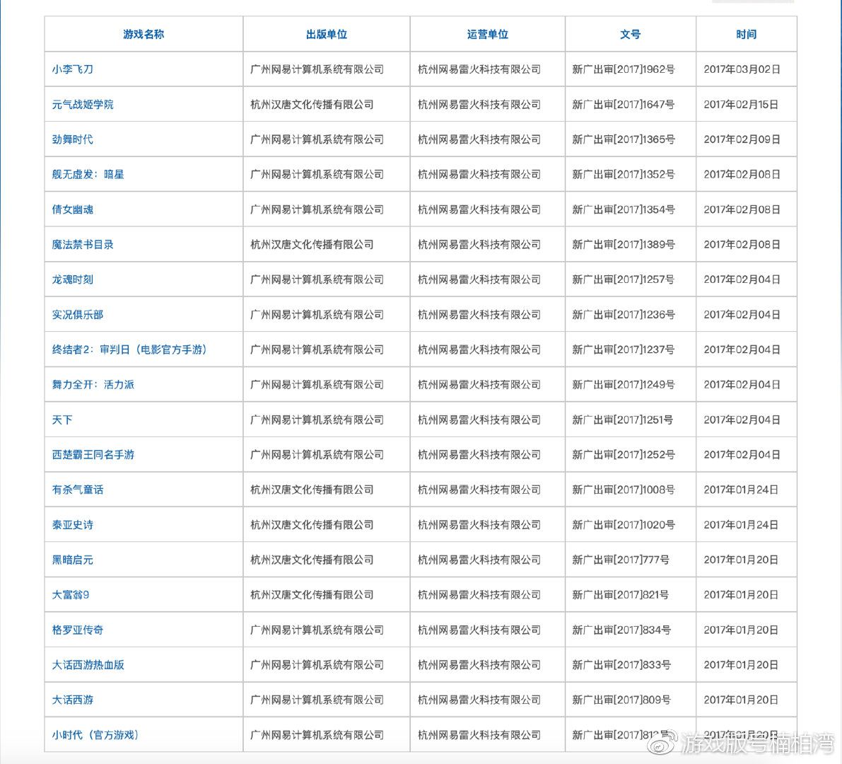Open the 黑暗启元 game link
Viewport: 842px width, 764px height.
(x=73, y=560)
